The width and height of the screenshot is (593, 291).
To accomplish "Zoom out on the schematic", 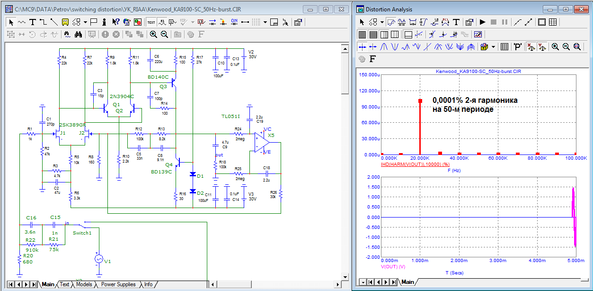I will click(164, 34).
